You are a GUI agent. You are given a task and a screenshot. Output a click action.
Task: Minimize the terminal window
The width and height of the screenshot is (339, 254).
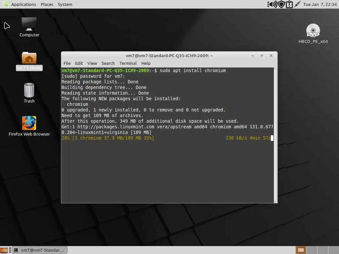tap(253, 56)
